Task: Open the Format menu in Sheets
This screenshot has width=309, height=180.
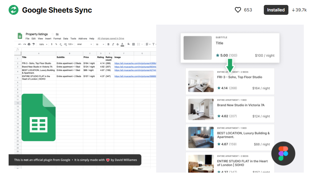Action: [x=57, y=39]
